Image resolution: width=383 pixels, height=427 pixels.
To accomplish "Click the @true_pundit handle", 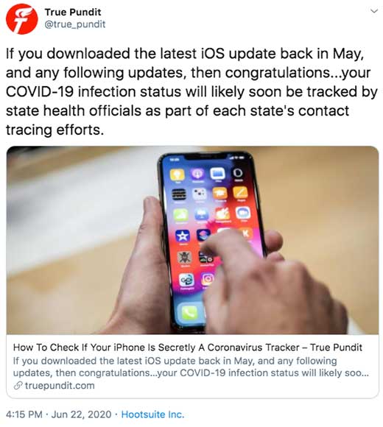I will coord(74,24).
